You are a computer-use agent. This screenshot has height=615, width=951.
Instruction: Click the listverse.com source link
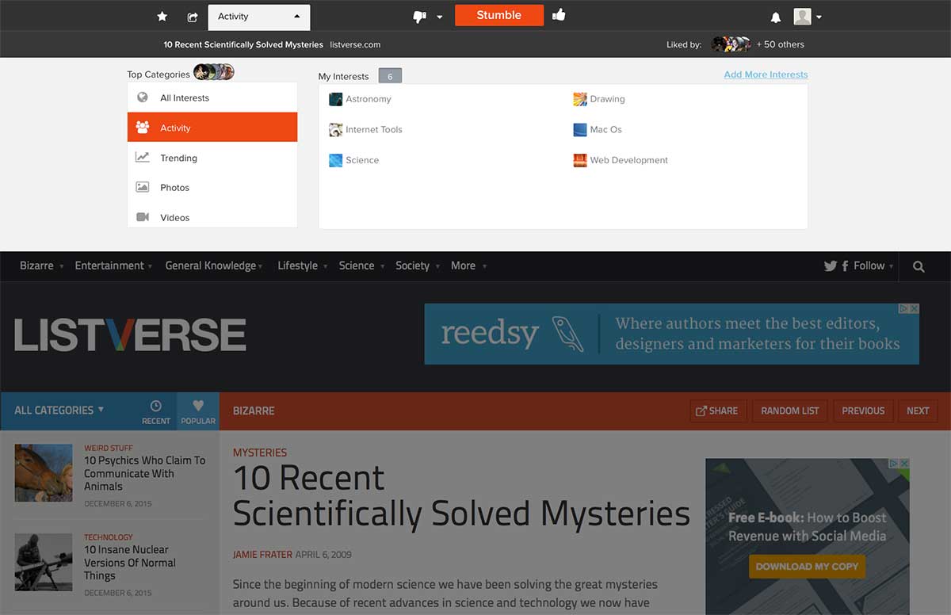[x=355, y=44]
